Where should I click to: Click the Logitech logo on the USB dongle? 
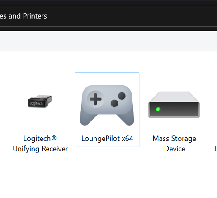(36, 103)
